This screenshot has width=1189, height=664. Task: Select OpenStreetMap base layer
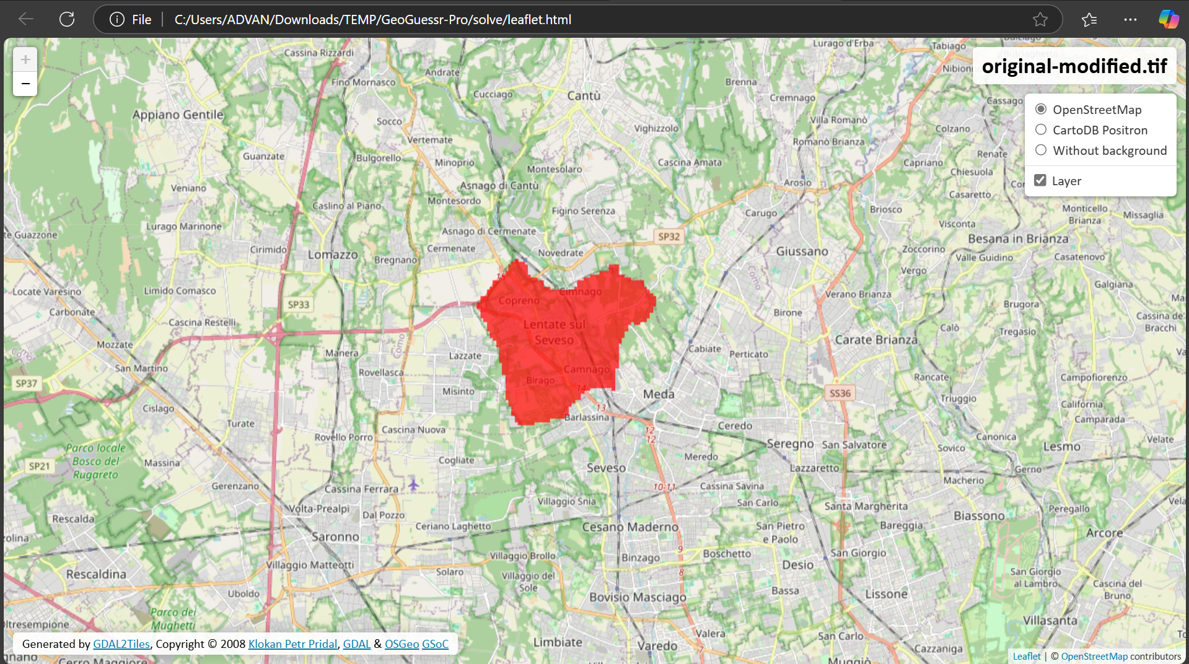[x=1041, y=110]
